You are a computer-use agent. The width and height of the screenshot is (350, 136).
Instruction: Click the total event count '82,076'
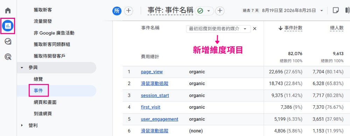coord(295,54)
